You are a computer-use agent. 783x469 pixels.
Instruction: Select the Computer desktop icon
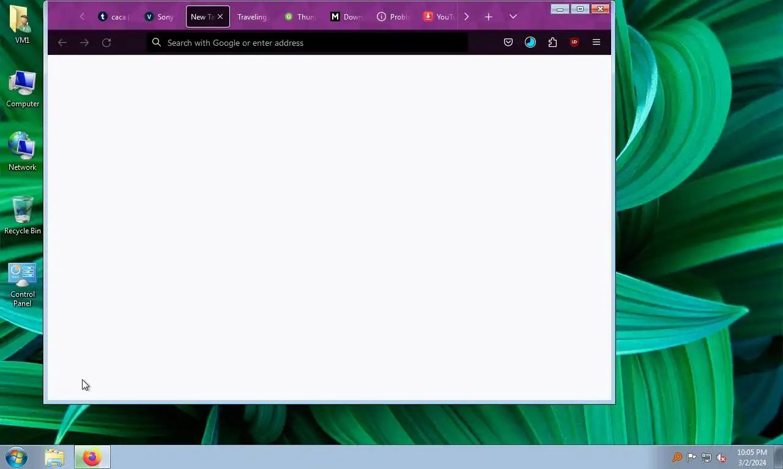[23, 89]
